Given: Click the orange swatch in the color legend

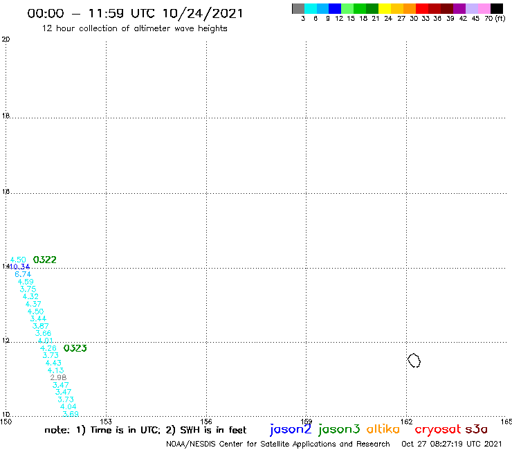Looking at the screenshot, I should point(410,8).
